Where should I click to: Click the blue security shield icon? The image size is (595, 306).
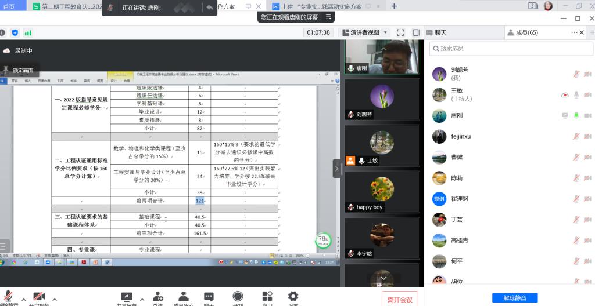[15, 33]
